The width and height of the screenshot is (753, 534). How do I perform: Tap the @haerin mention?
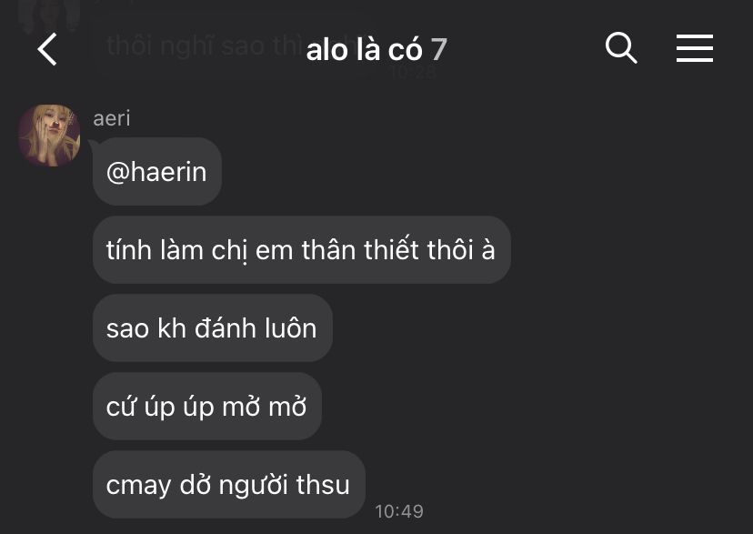pyautogui.click(x=156, y=172)
